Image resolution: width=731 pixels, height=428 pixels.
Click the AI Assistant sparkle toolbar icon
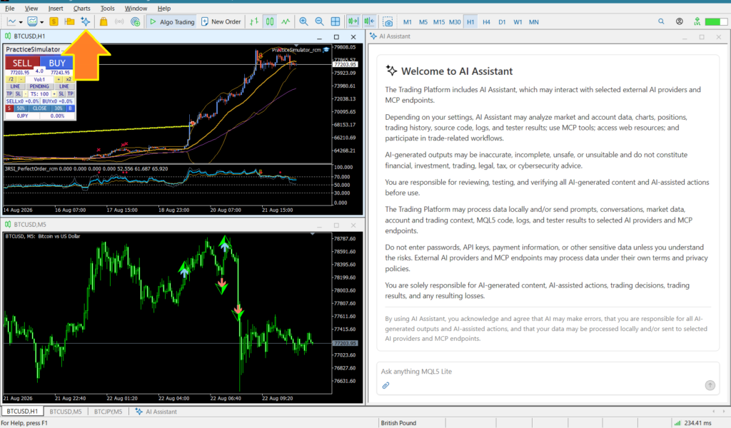86,21
